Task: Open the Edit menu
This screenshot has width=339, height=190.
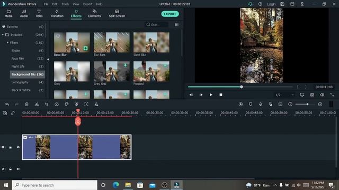Action: (x=55, y=4)
